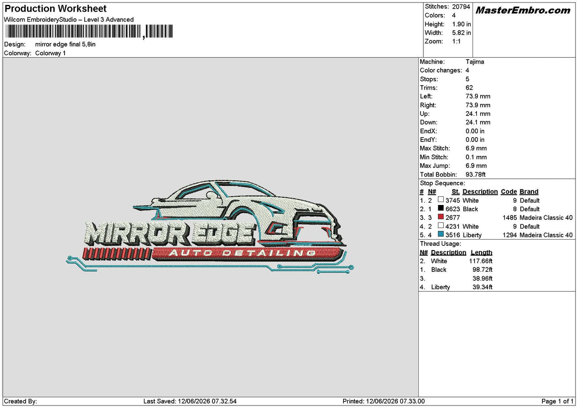The width and height of the screenshot is (578, 408).
Task: Click the Colors value 4 in header
Action: [x=454, y=15]
